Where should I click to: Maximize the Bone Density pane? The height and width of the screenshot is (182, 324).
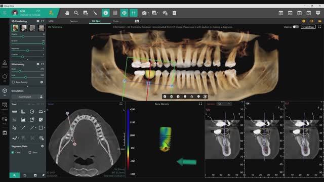[x=200, y=104]
